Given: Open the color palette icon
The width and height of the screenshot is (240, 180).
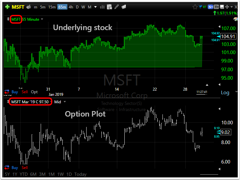Looking at the screenshot, I should click(235, 19).
